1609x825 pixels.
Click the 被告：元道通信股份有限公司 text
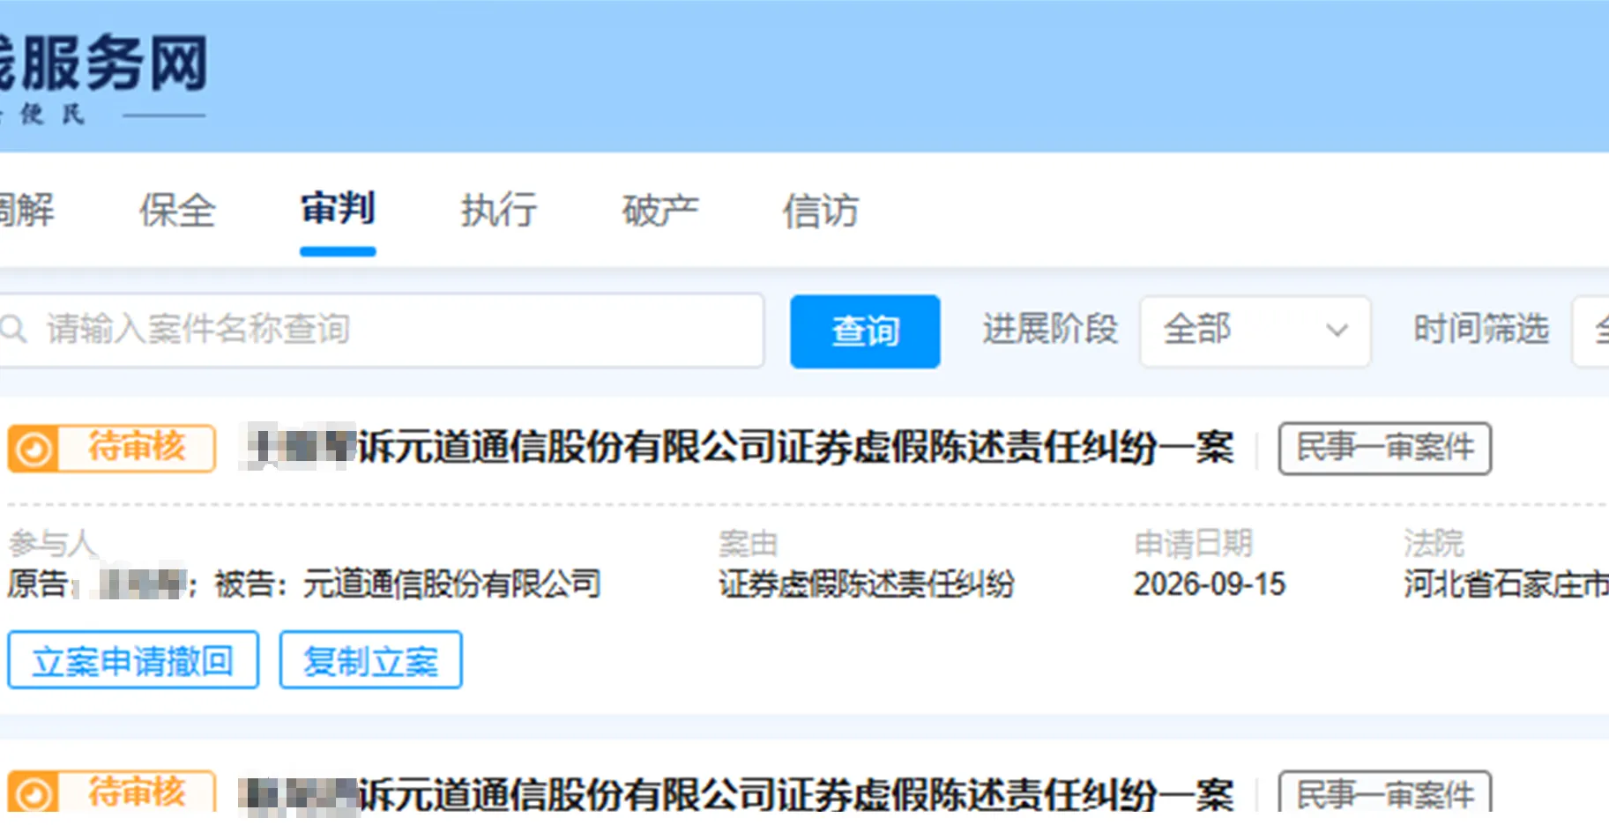pos(407,583)
